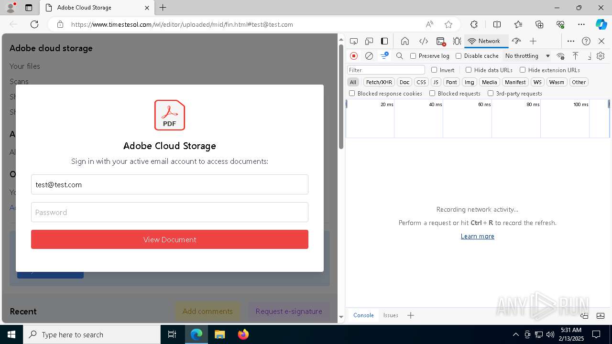Image resolution: width=612 pixels, height=344 pixels.
Task: Filter requests by Fetch/XHR
Action: click(x=379, y=82)
